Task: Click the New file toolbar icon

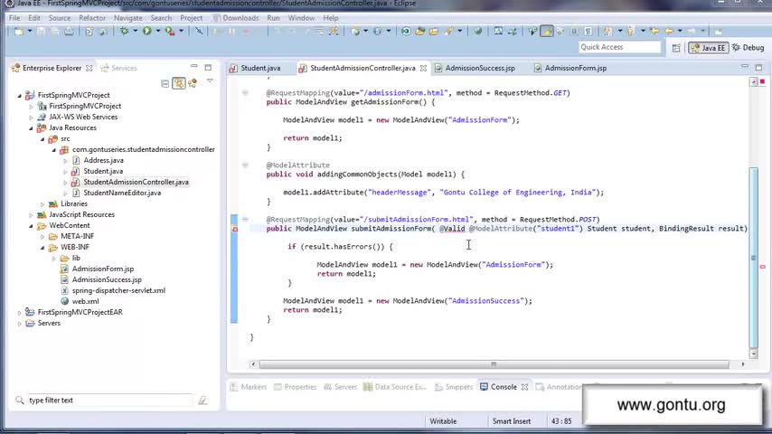Action: point(19,31)
